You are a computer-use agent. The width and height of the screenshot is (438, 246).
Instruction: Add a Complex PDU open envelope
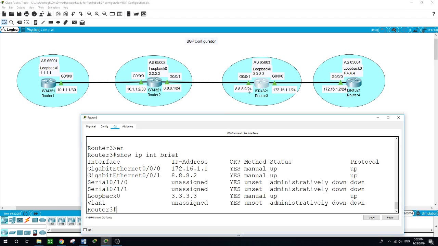coord(82,22)
